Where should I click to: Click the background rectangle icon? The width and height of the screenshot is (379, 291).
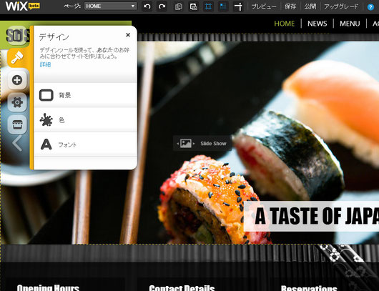[46, 95]
